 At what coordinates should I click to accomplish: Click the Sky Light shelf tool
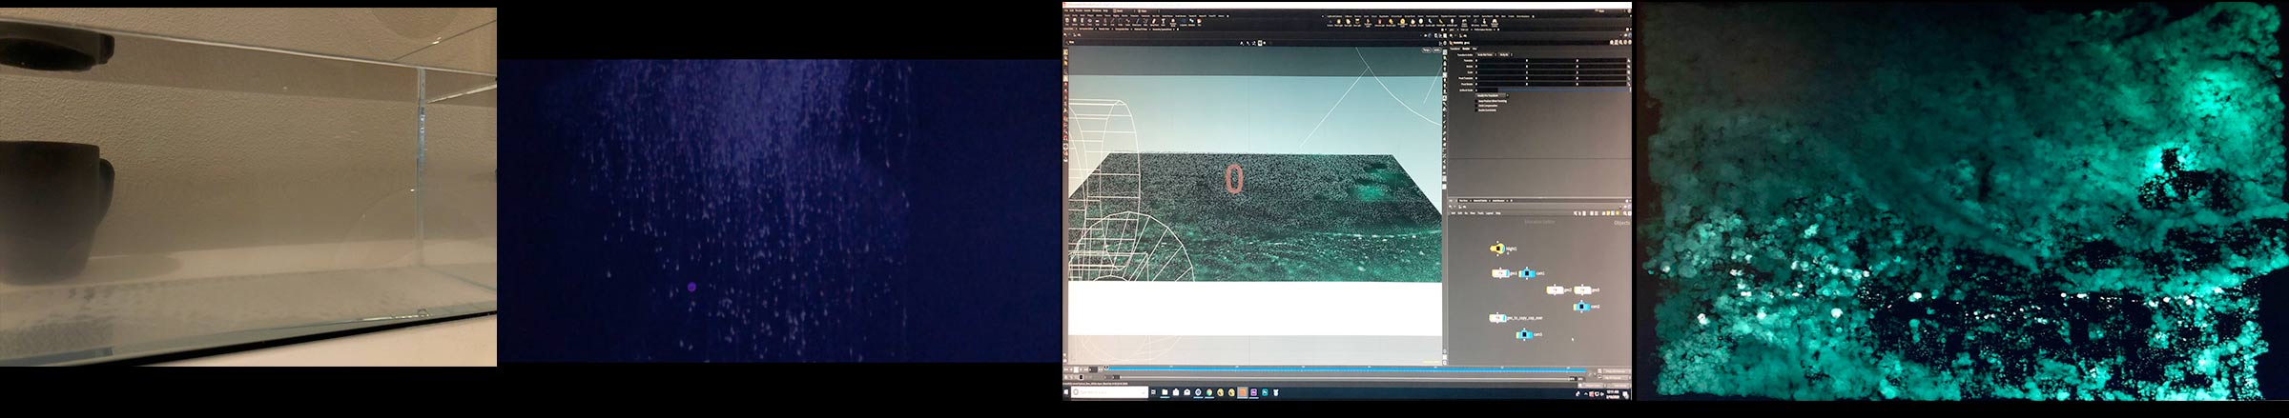[x=1413, y=23]
